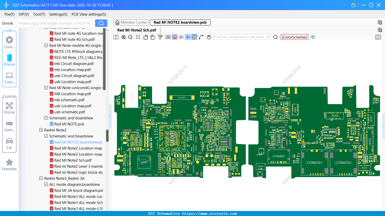Click the fit-to-screen view icon

tap(138, 37)
